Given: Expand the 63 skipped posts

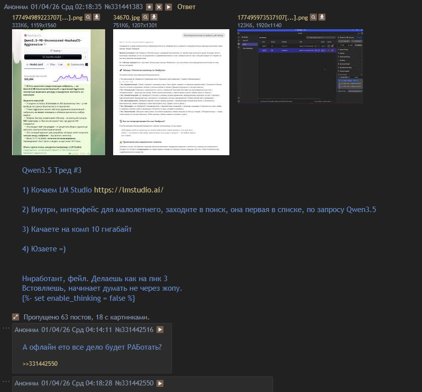Looking at the screenshot, I should (16, 317).
